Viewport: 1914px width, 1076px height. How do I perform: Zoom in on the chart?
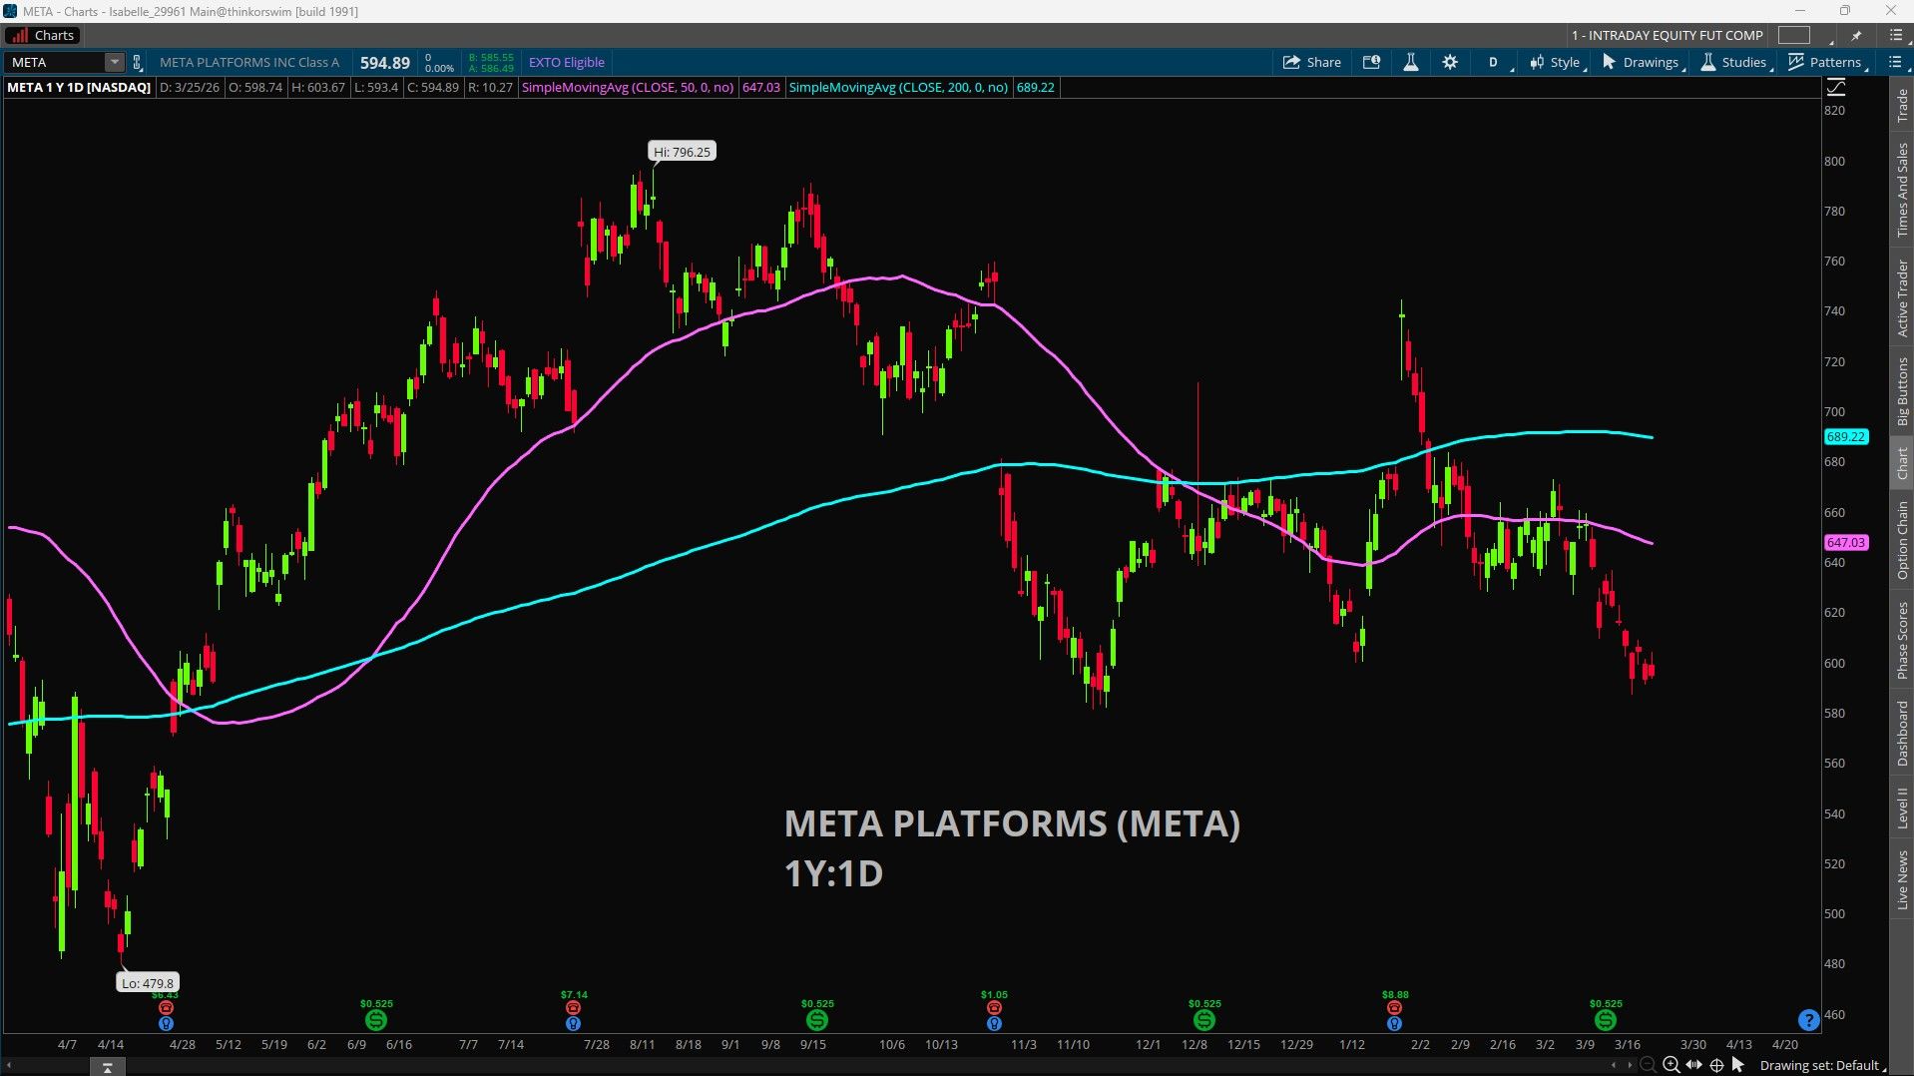1672,1065
